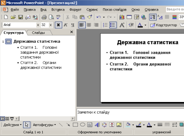Open the Показ слайдов menu

click(x=114, y=9)
